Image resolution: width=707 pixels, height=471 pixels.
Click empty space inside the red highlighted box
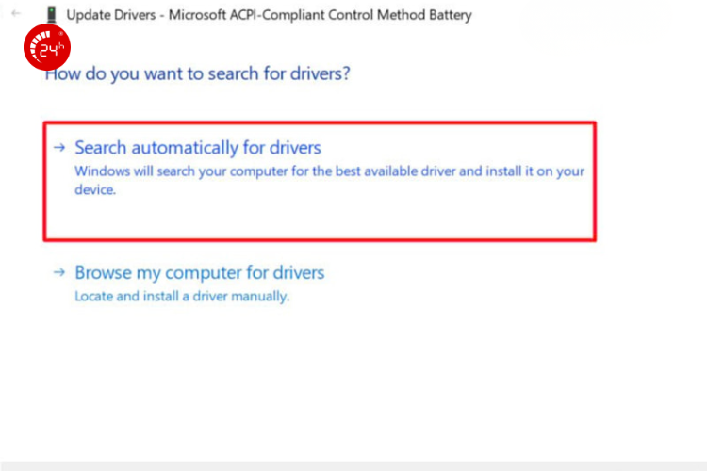[377, 219]
